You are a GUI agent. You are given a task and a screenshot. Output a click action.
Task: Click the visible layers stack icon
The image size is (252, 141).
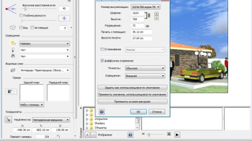[13, 70]
